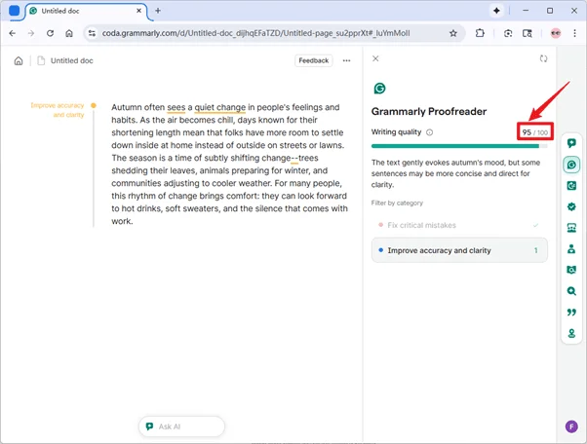This screenshot has height=444, width=587.
Task: Click the site information icon in address bar
Action: click(92, 33)
